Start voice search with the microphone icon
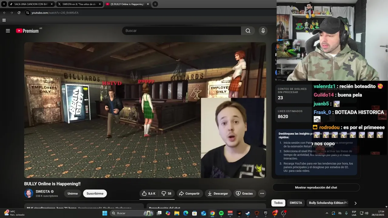Screen dimensions: 388x218 coord(263,31)
